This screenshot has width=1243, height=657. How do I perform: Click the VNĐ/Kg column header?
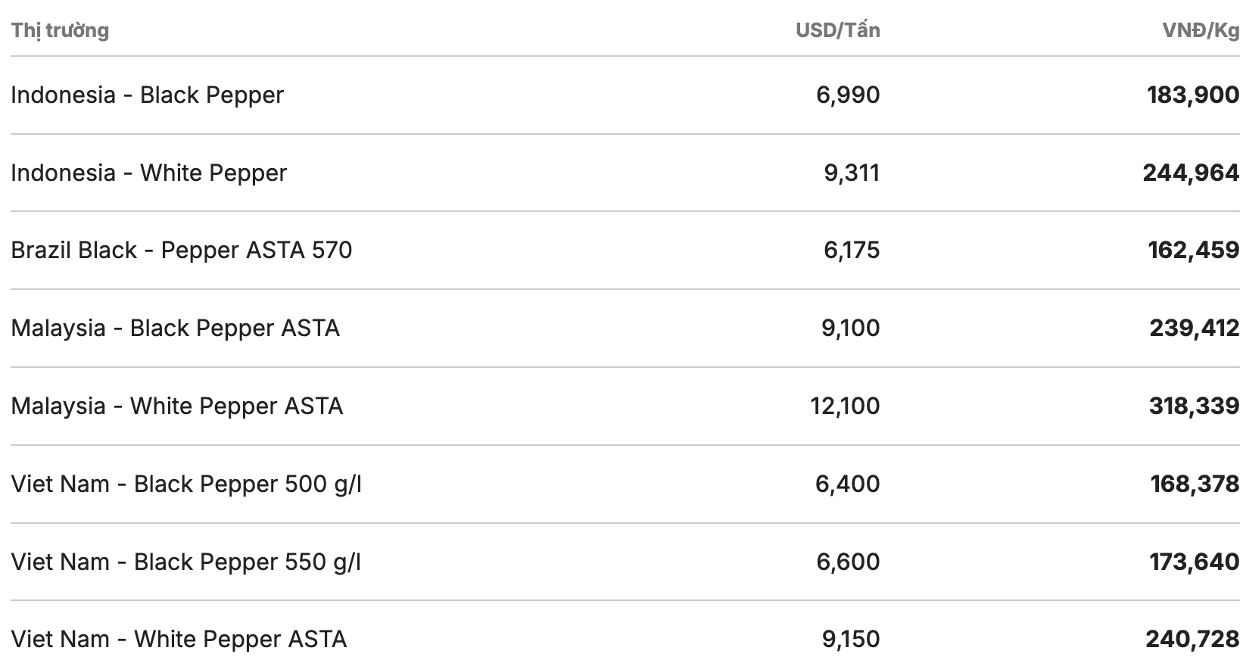click(x=1201, y=30)
